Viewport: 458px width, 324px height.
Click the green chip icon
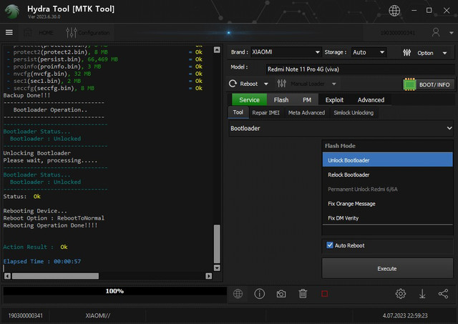coord(409,84)
